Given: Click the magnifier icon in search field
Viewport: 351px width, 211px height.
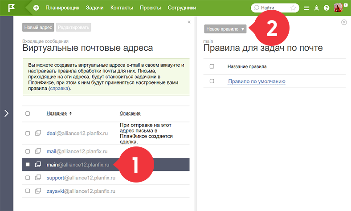Looking at the screenshot, I should (x=257, y=8).
